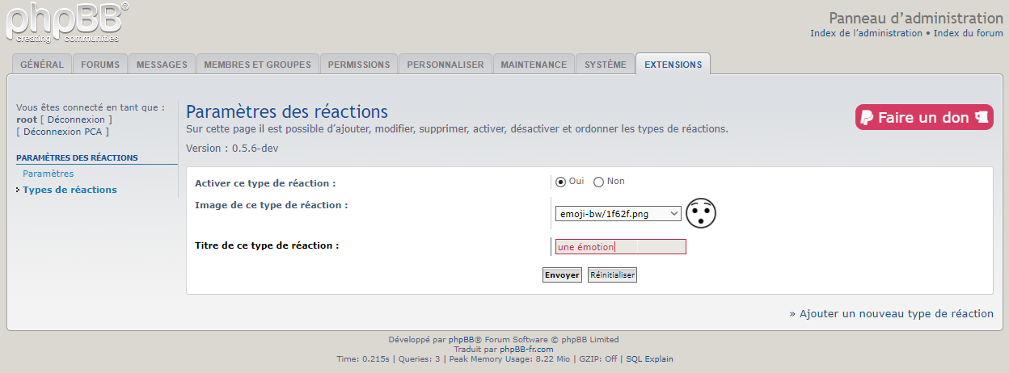Click the reaction title input field

620,247
